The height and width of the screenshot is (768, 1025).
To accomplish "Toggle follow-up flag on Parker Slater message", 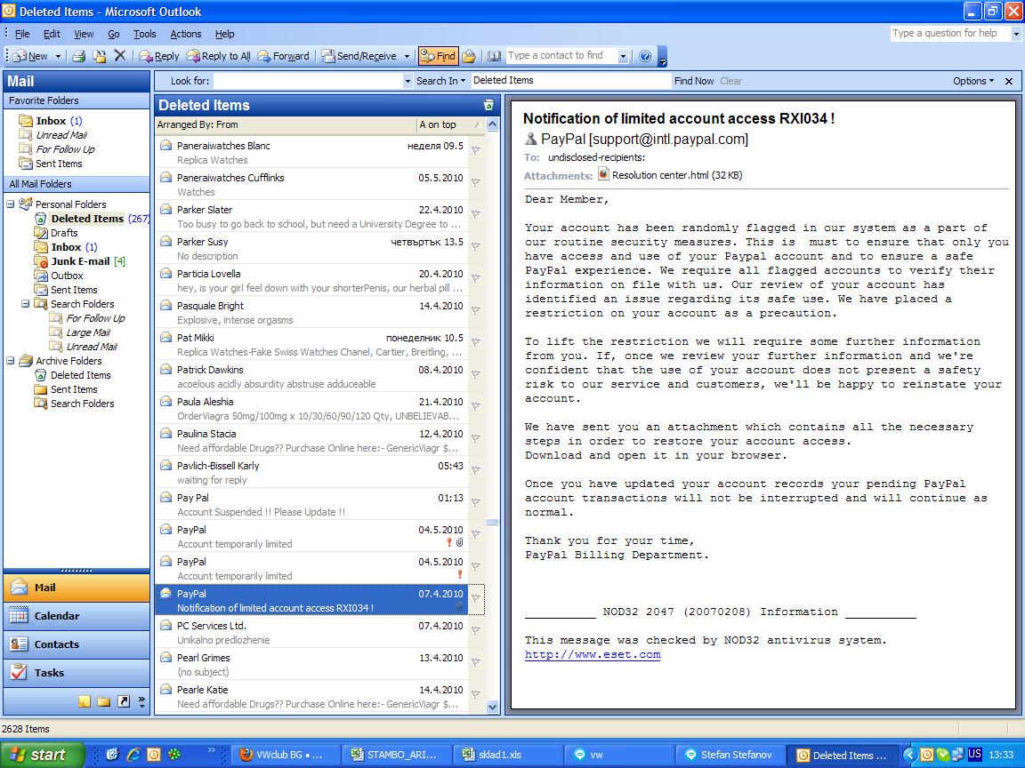I will pyautogui.click(x=476, y=214).
